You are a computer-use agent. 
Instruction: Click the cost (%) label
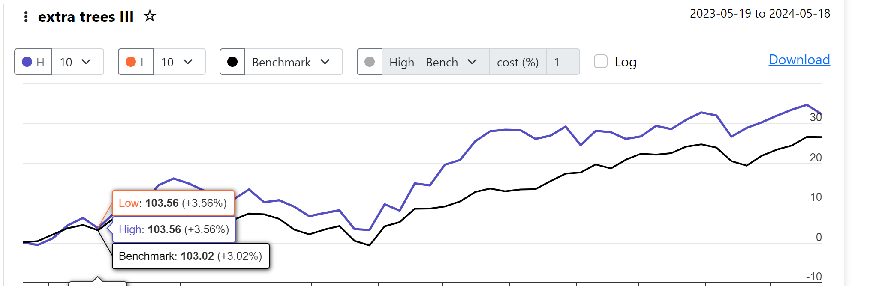coord(518,62)
